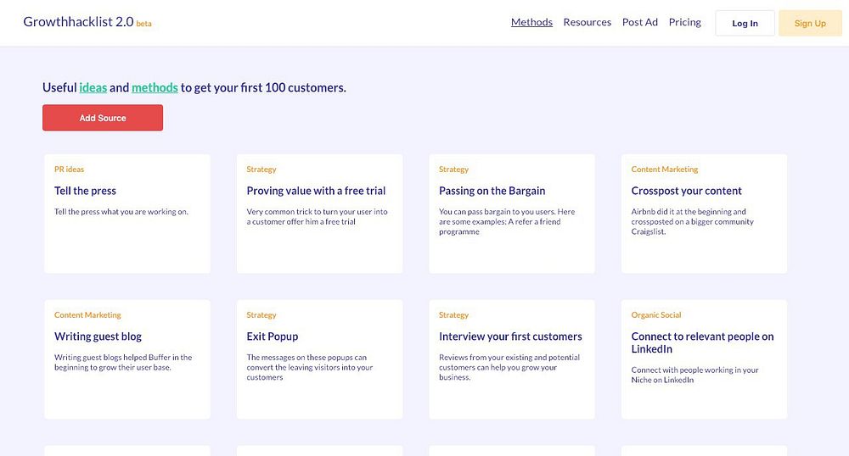Viewport: 849px width, 456px height.
Task: Click the red Add Source button
Action: (x=103, y=118)
